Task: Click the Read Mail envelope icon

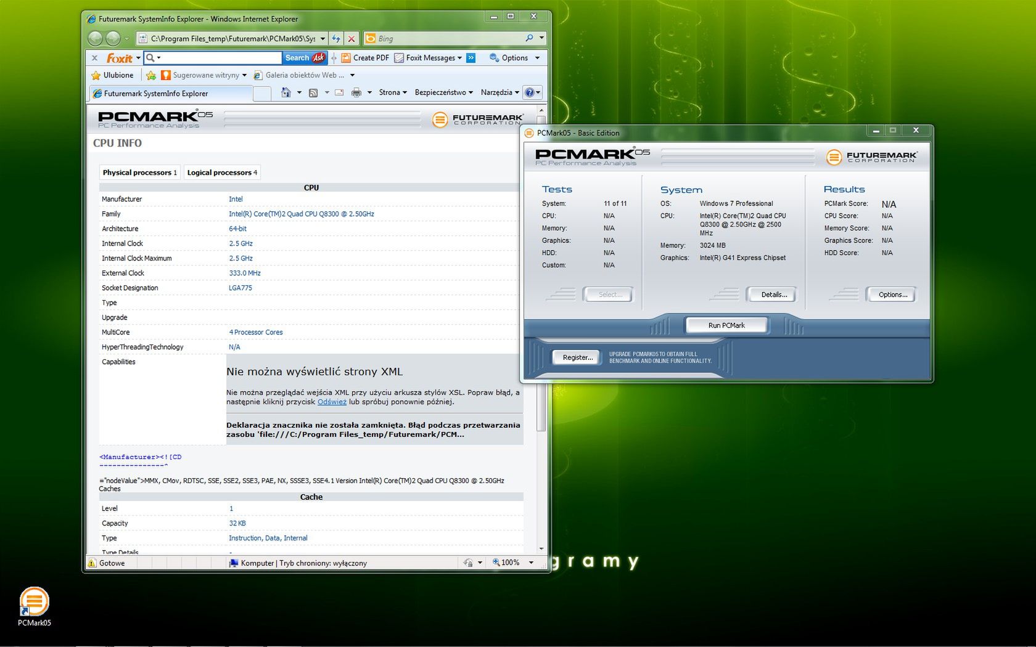Action: [x=339, y=92]
